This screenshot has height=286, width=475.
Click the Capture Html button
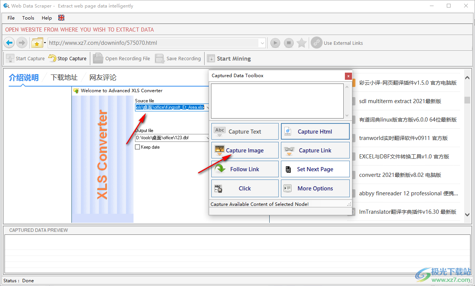coord(315,131)
